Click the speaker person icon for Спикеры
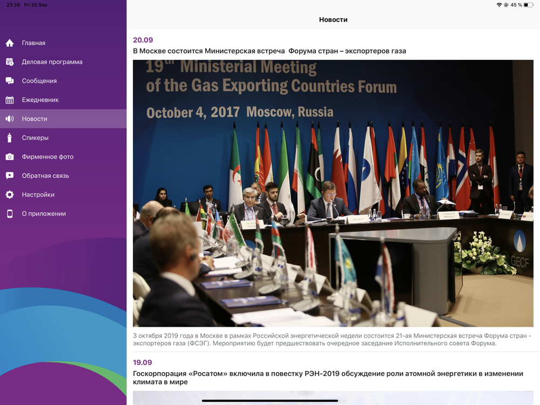The height and width of the screenshot is (405, 540). (x=10, y=138)
